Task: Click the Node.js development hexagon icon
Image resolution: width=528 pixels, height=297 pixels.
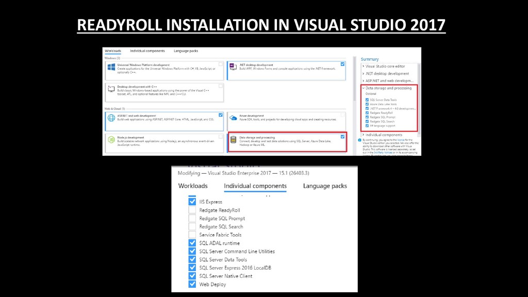Action: coord(111,139)
